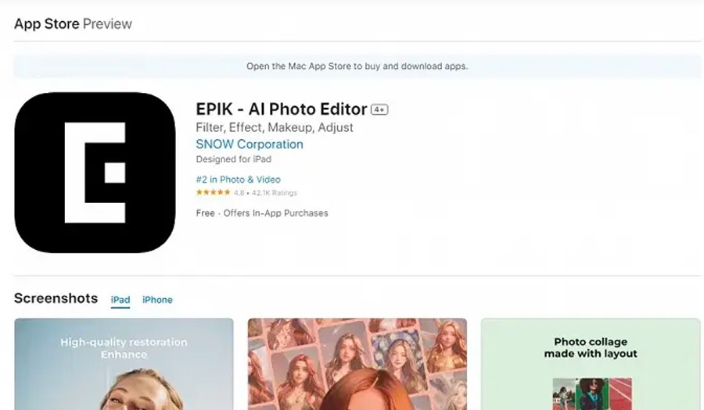Click the EPIK - AI Photo Editor title
Image resolution: width=704 pixels, height=410 pixels.
(x=281, y=109)
